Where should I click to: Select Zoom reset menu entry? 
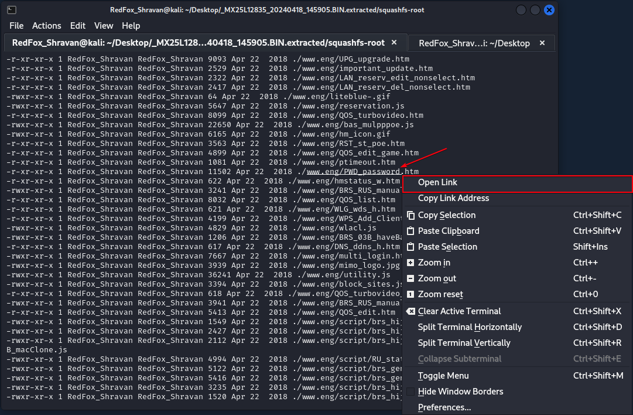(517, 294)
